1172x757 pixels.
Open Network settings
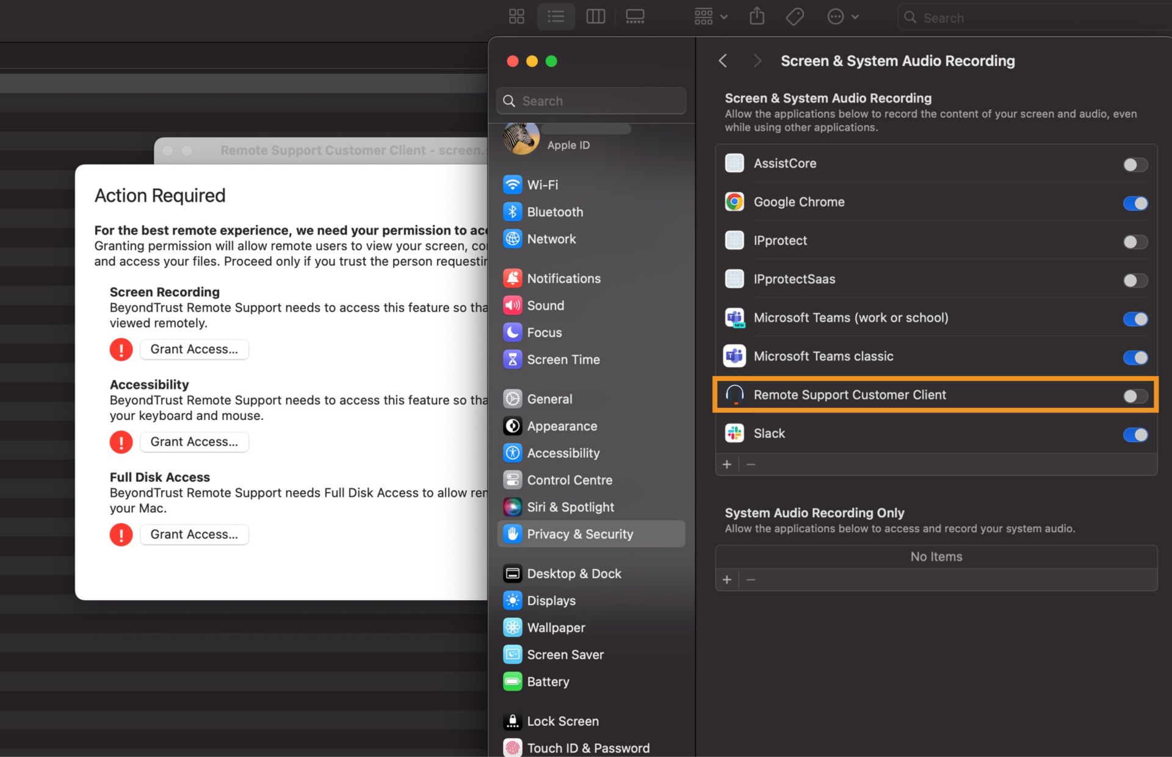tap(591, 239)
